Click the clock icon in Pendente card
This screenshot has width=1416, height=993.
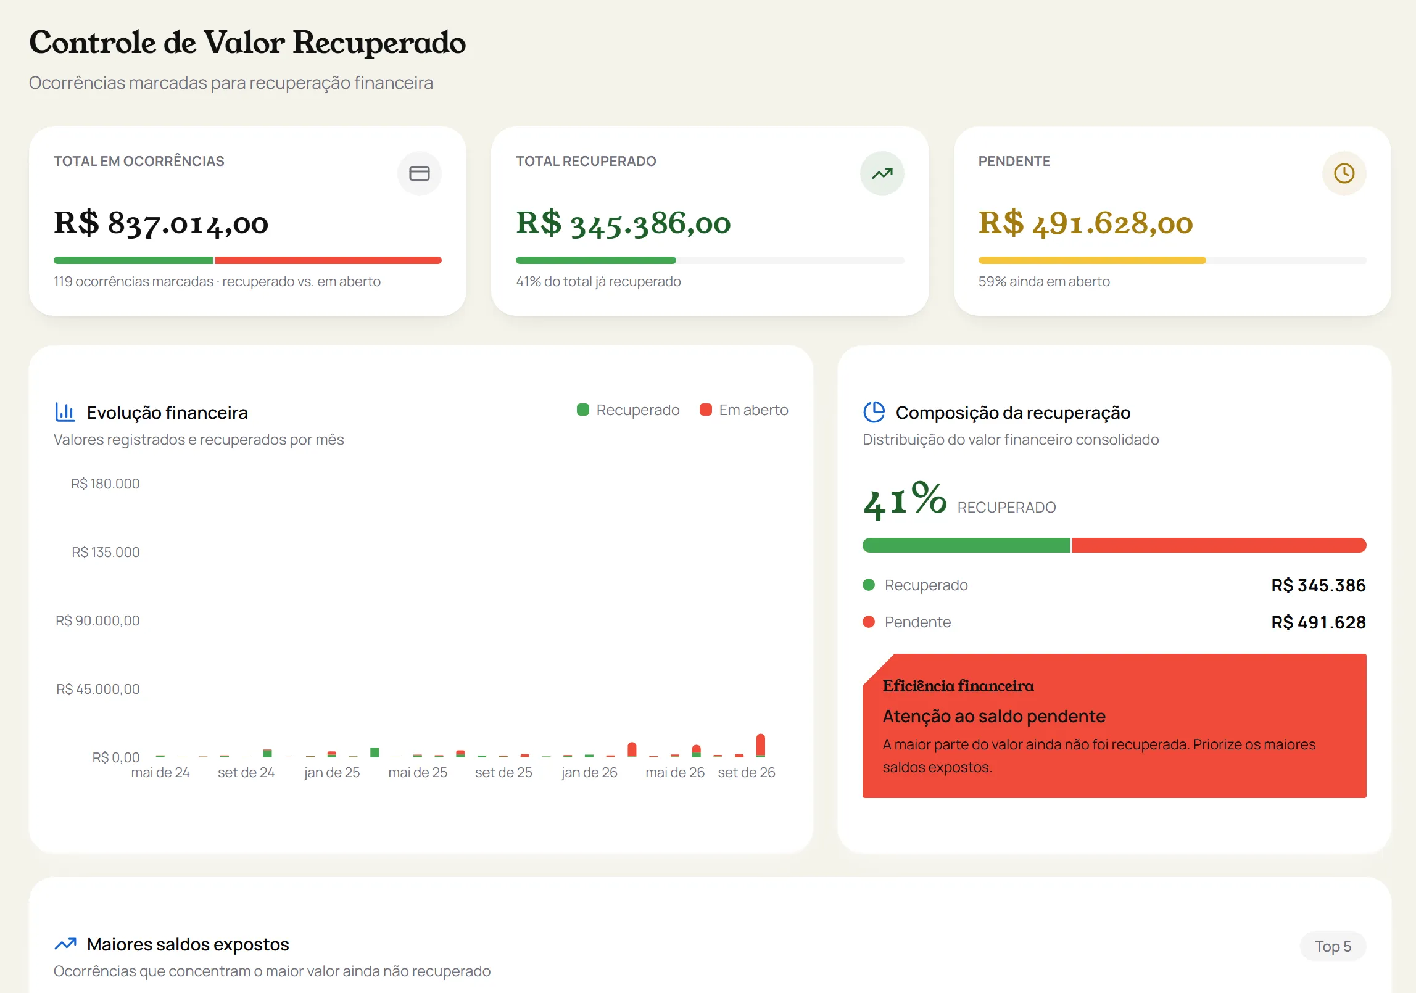point(1344,173)
